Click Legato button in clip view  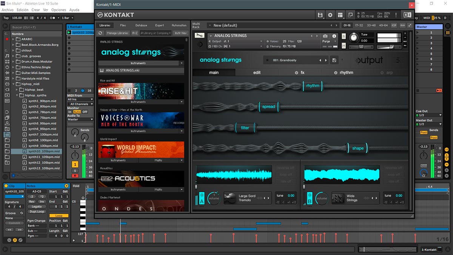click(37, 207)
